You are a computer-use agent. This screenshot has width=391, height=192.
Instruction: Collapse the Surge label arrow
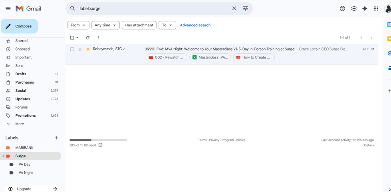pyautogui.click(x=4, y=156)
